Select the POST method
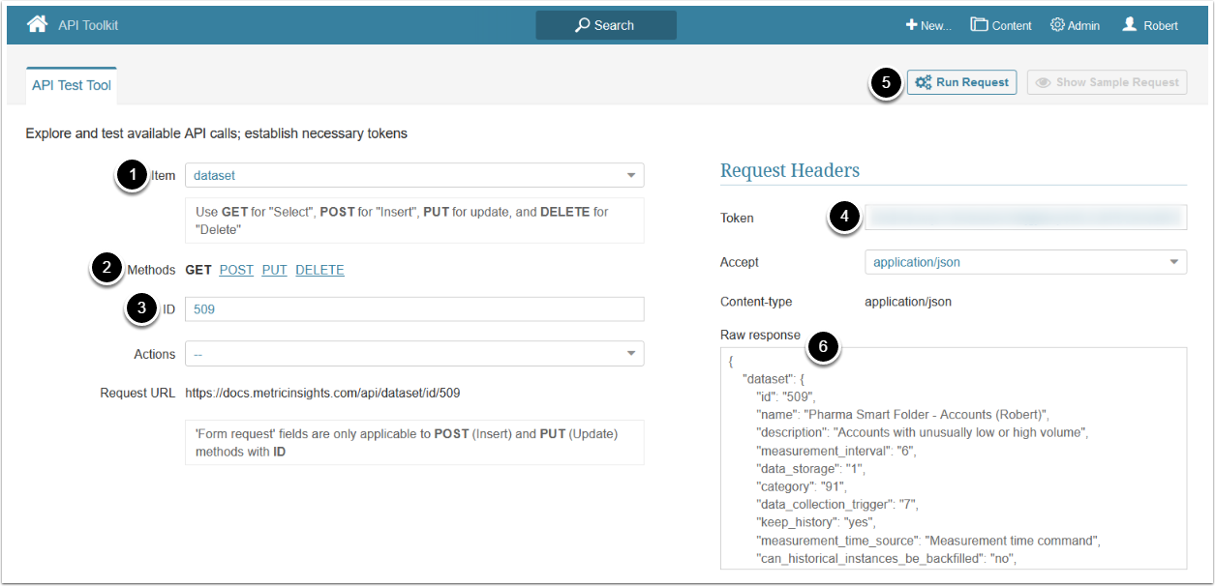 click(x=236, y=270)
